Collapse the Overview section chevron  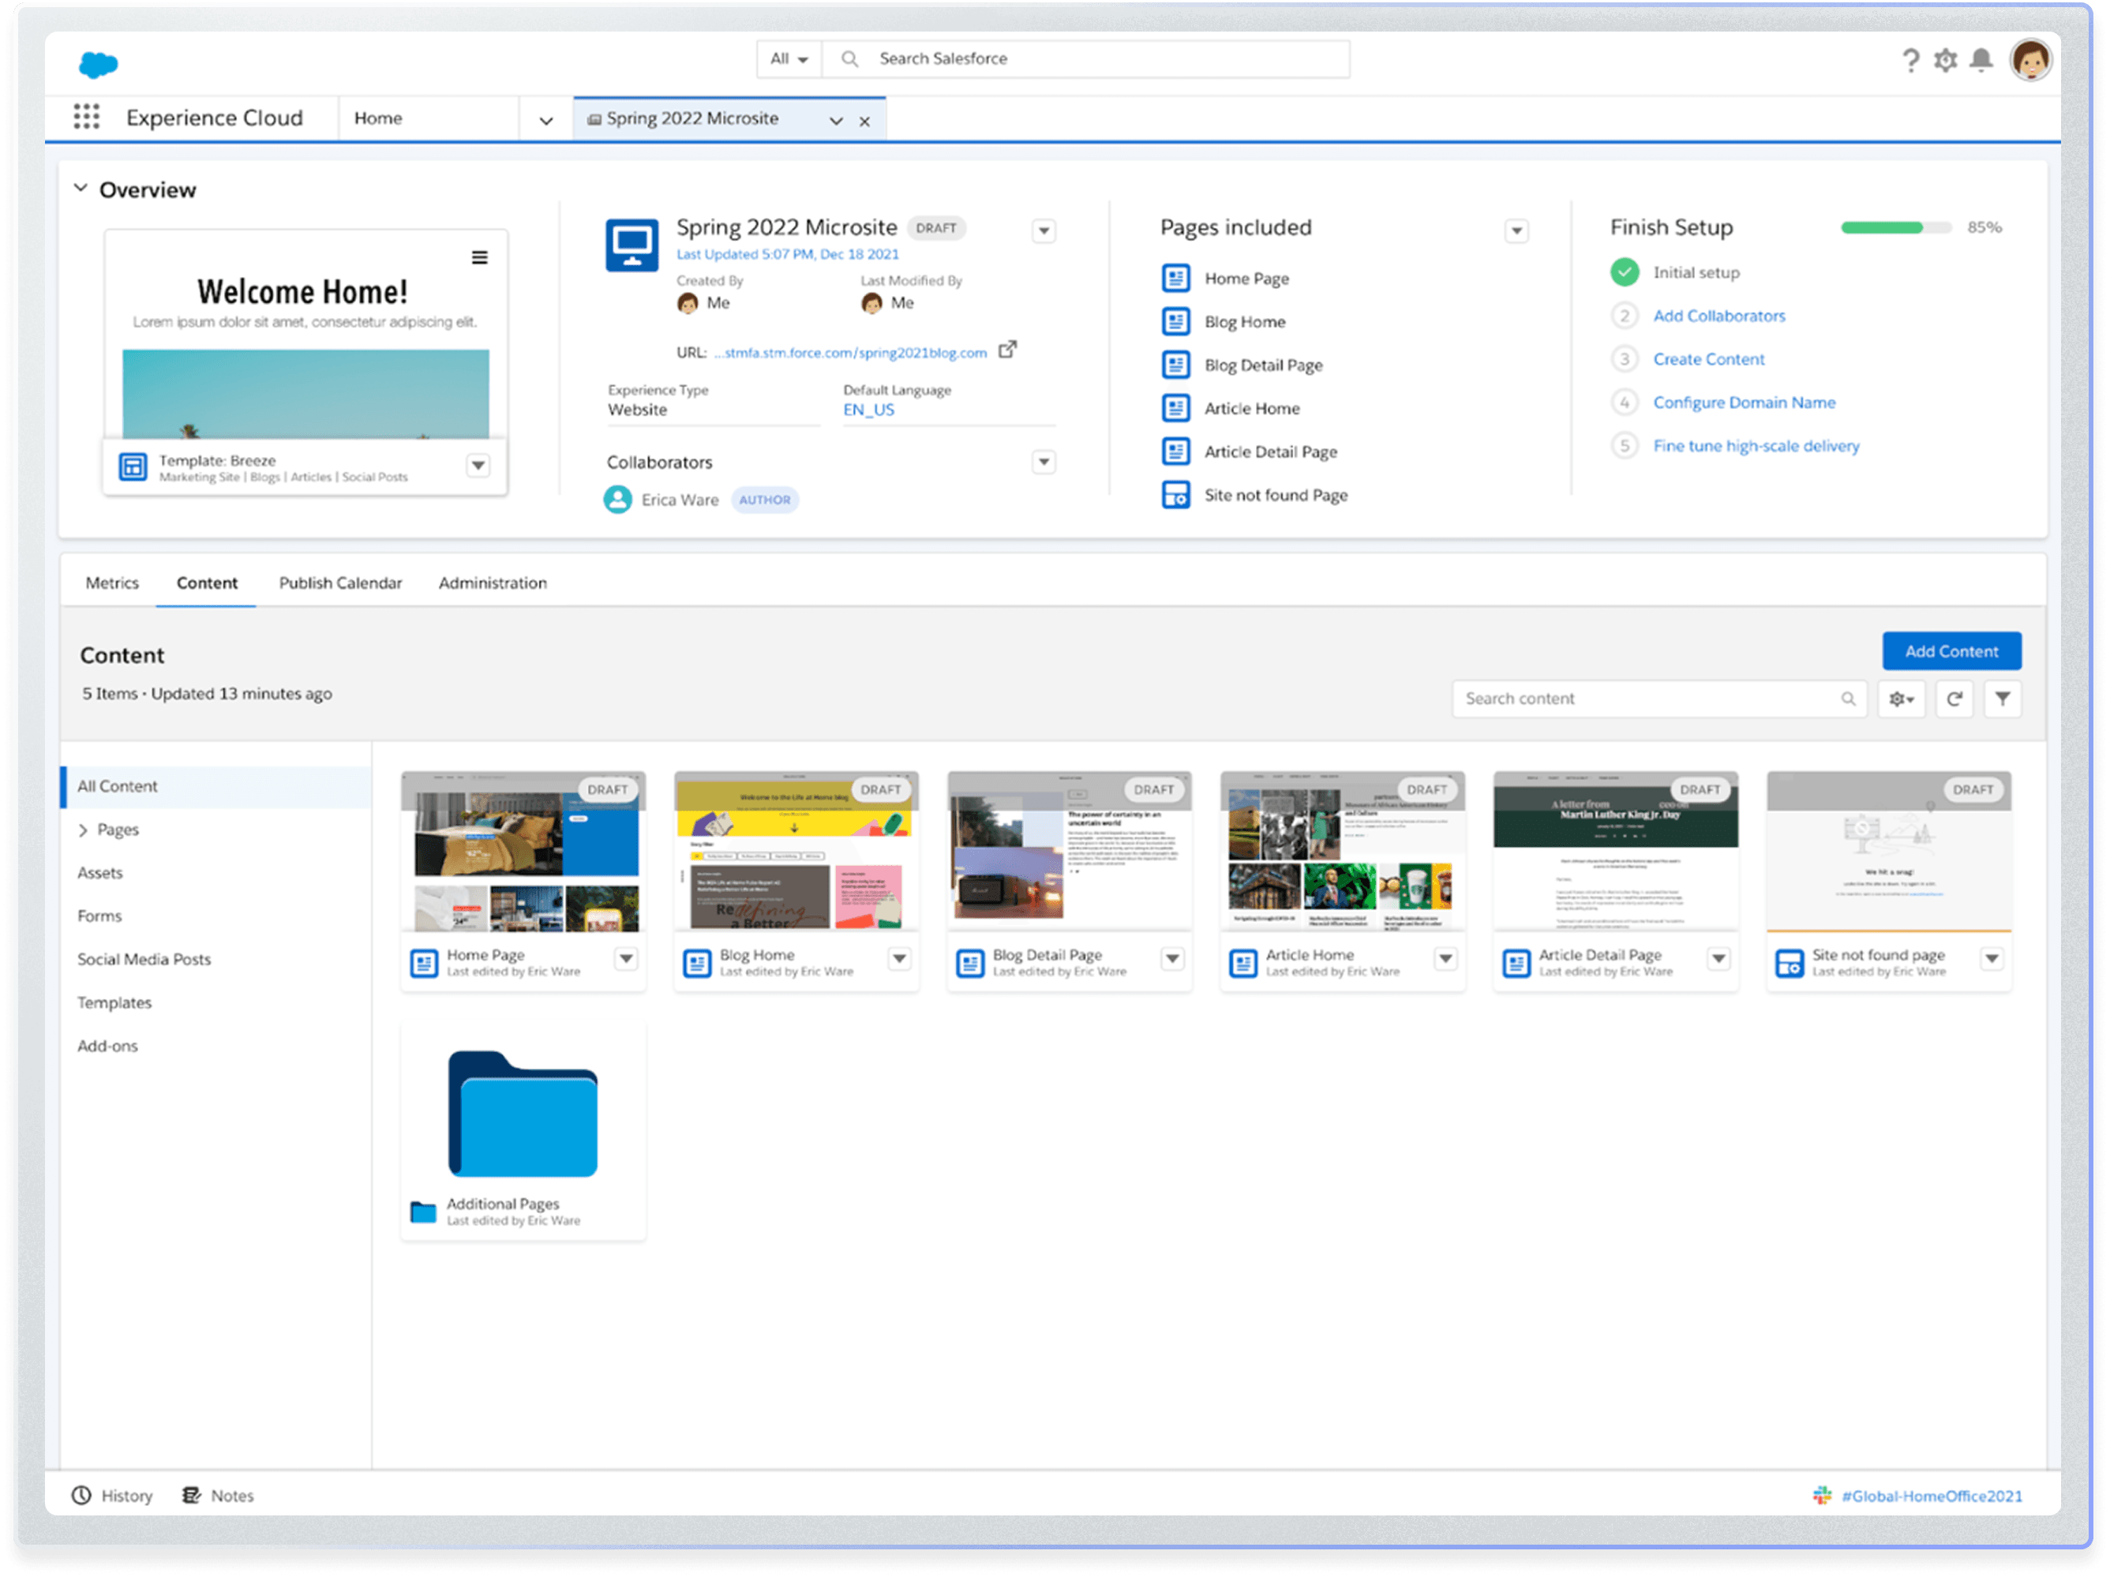(x=81, y=189)
